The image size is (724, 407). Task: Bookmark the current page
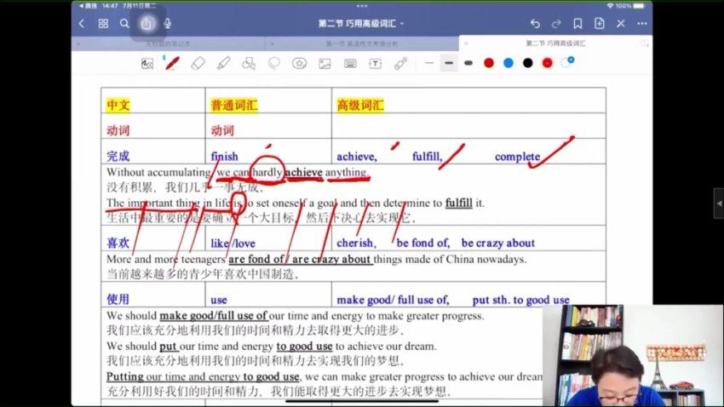click(577, 24)
